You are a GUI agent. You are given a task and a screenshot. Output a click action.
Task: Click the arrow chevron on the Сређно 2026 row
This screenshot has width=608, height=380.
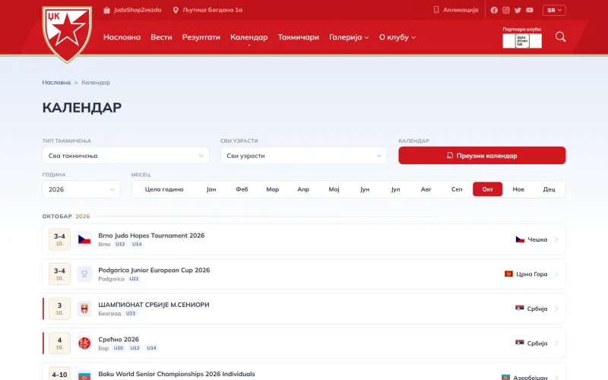pyautogui.click(x=556, y=344)
